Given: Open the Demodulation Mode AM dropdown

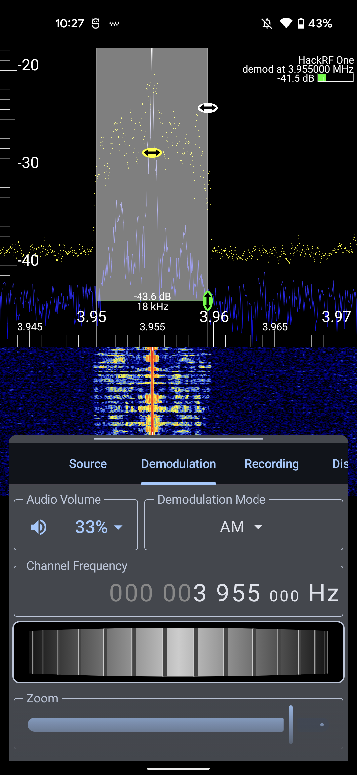Looking at the screenshot, I should coord(244,527).
